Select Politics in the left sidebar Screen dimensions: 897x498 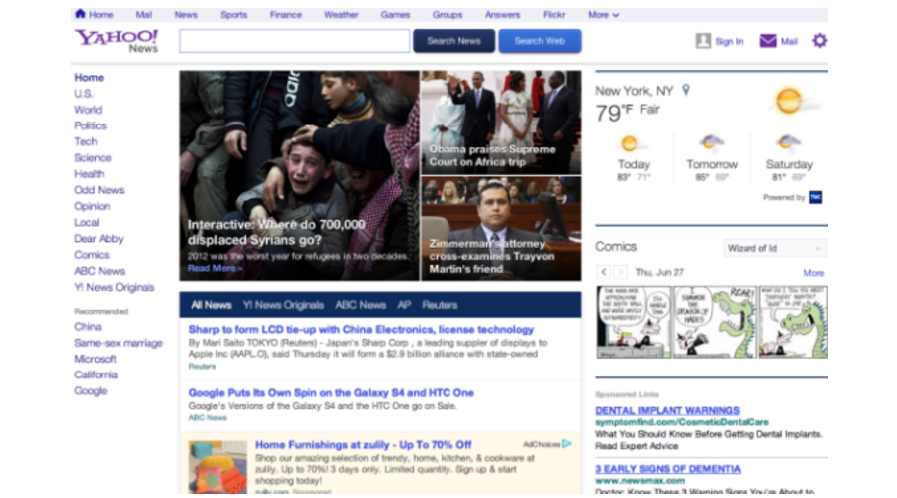coord(90,125)
